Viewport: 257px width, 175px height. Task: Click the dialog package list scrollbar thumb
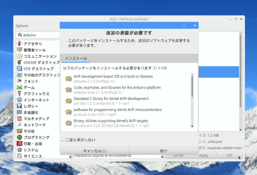click(192, 87)
